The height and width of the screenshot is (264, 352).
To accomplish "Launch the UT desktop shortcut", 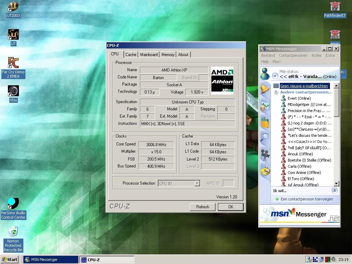I will point(13,37).
